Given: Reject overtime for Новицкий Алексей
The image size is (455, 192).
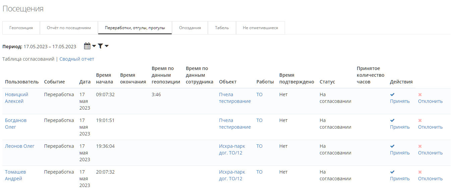Looking at the screenshot, I should click(x=430, y=101).
